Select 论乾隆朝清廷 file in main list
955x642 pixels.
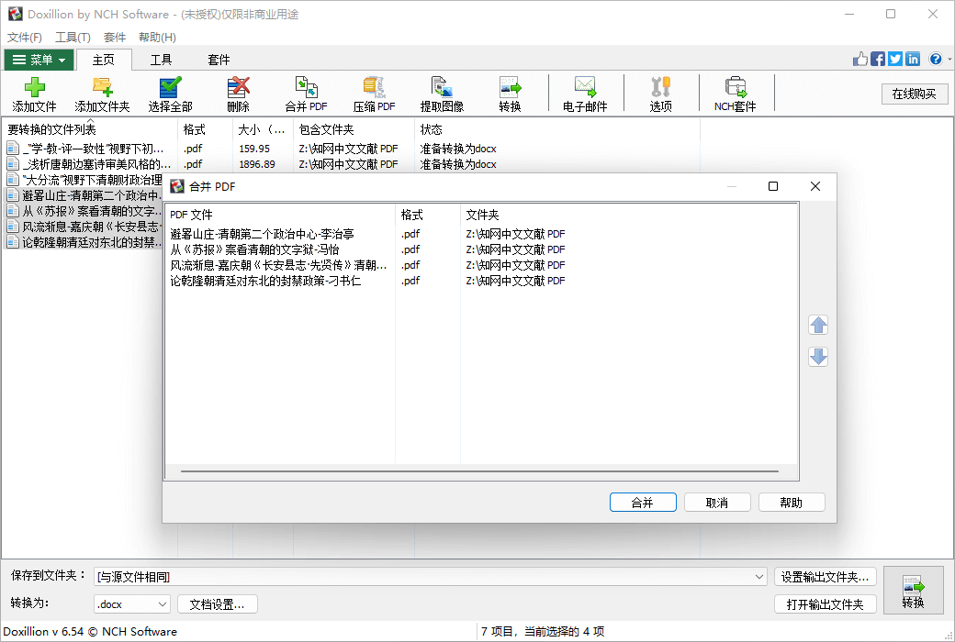[91, 242]
